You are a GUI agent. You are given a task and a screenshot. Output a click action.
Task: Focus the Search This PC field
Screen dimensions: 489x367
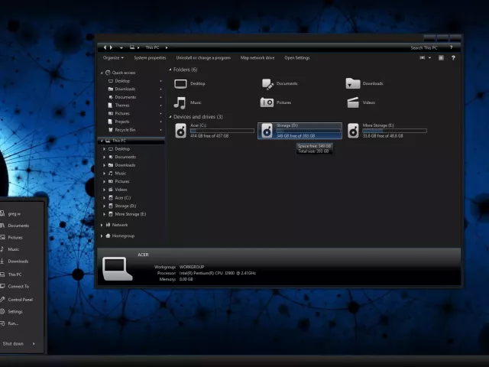point(423,47)
